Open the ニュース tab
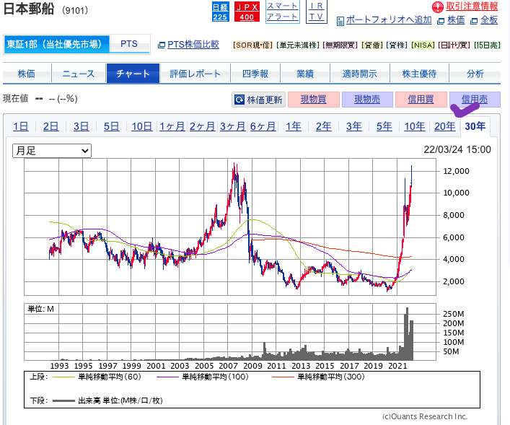Screen dimensions: 510x425 point(79,74)
